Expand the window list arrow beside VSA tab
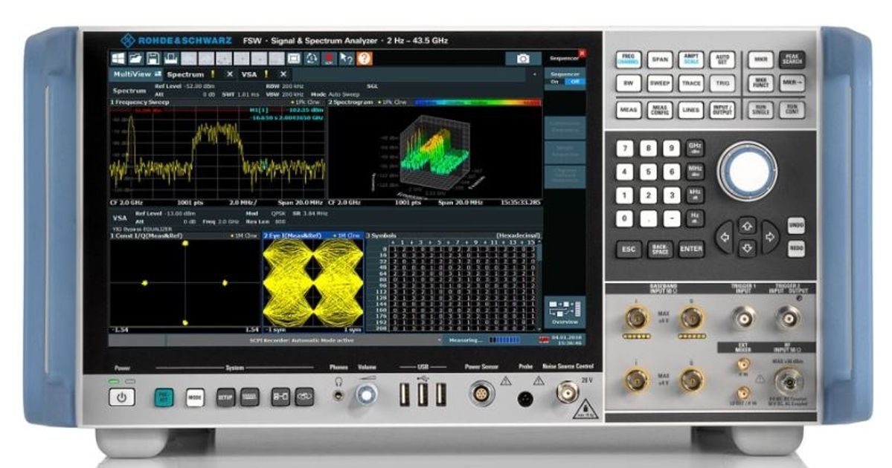Viewport: 892px width, 468px height. click(x=535, y=74)
